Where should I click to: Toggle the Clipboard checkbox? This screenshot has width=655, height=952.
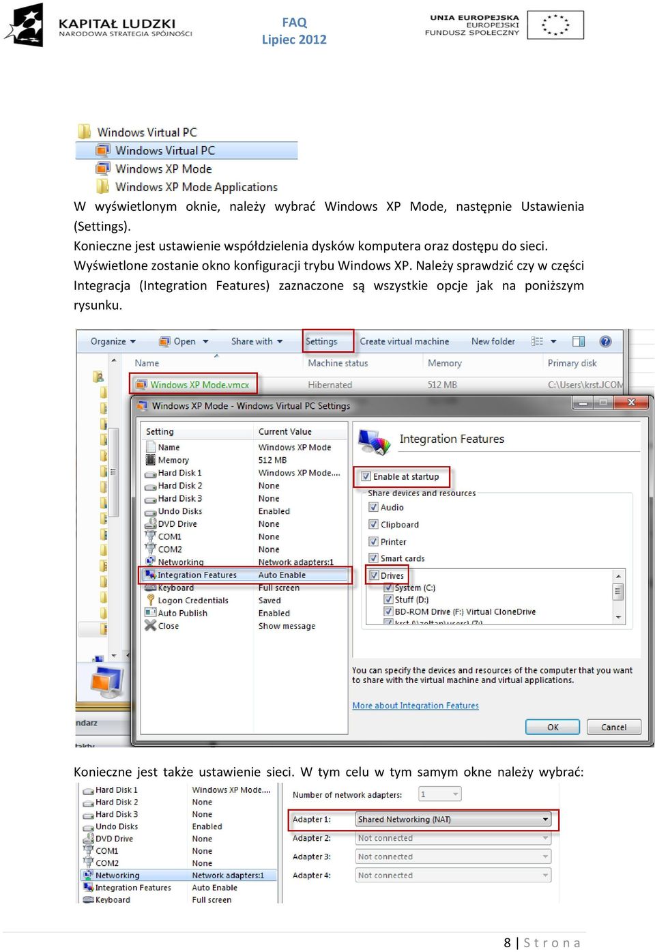[x=373, y=524]
